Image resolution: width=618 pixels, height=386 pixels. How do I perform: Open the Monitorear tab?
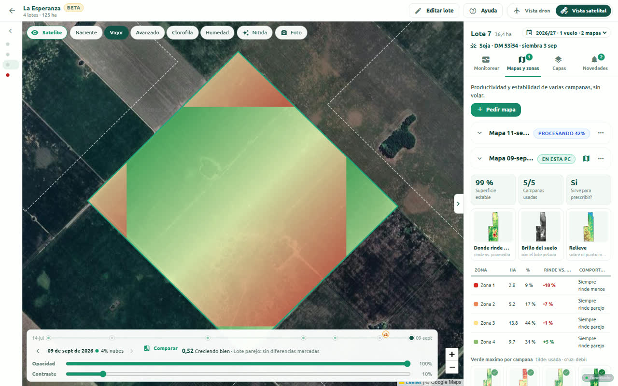486,63
